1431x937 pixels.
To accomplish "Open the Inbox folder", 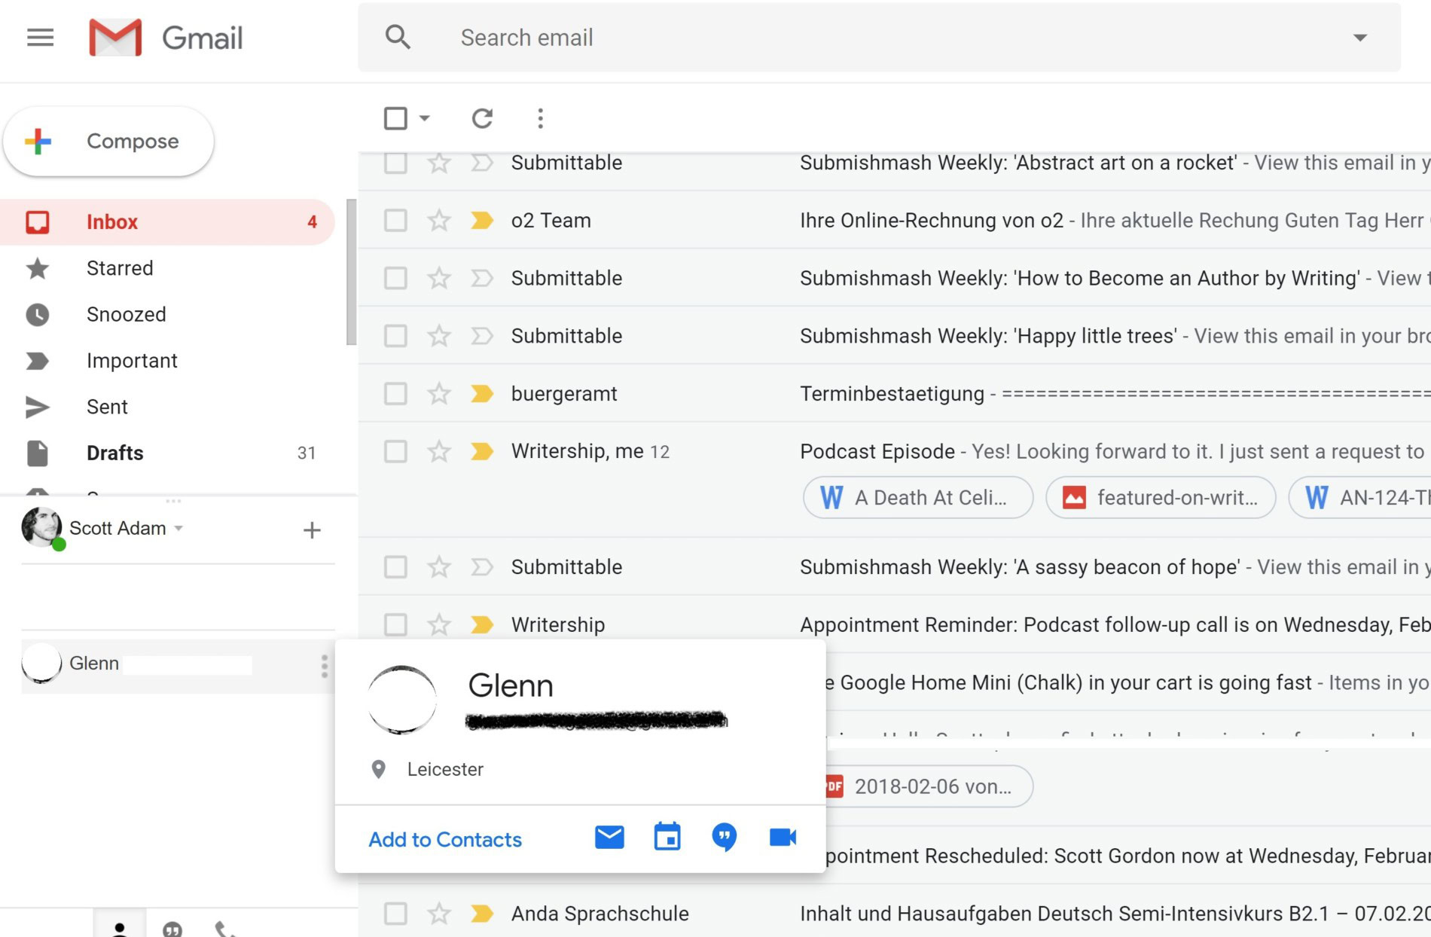I will (167, 222).
